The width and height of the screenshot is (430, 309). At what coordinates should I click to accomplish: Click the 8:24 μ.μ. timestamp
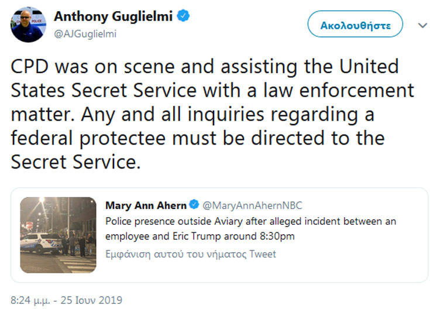coord(31,300)
